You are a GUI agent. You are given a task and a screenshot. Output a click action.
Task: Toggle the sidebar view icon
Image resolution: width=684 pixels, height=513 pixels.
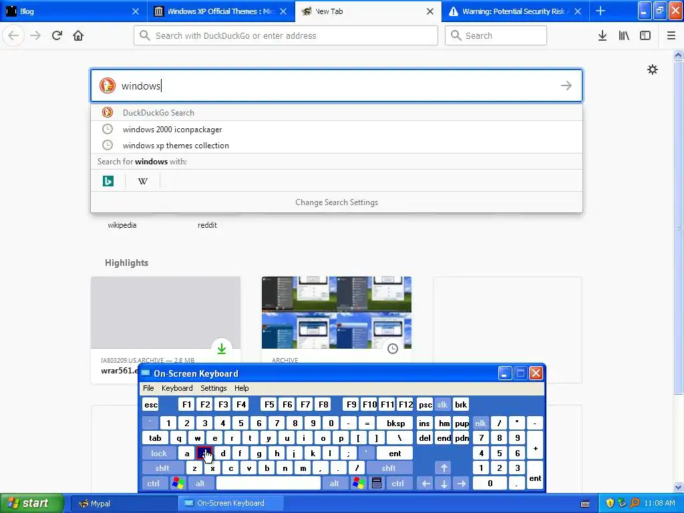click(x=645, y=35)
